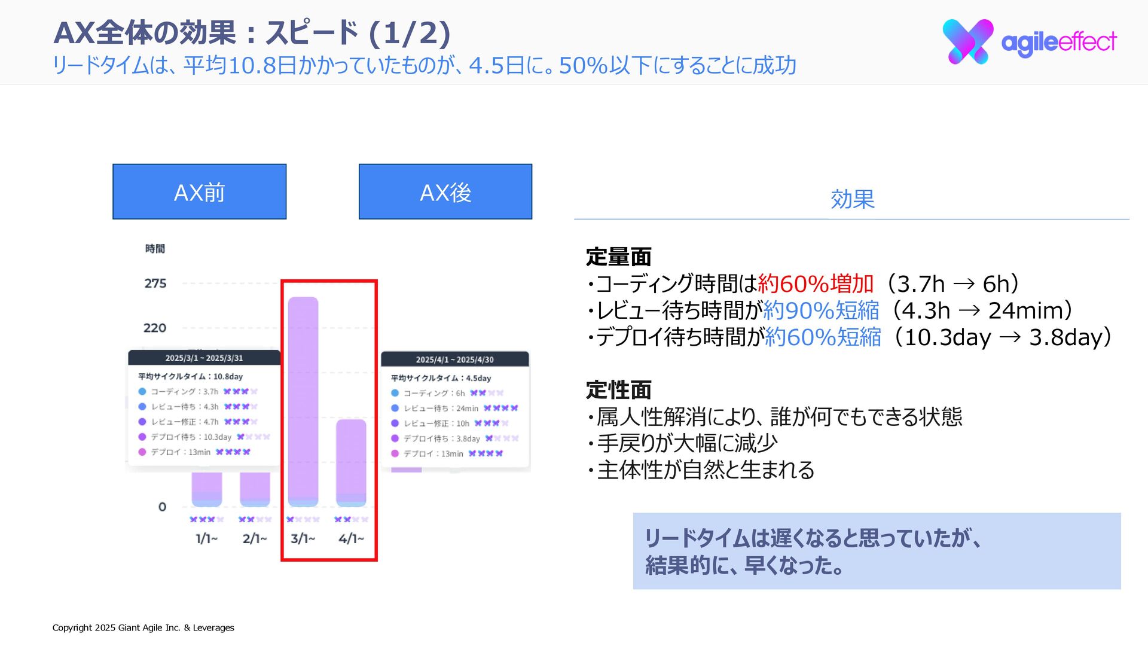Screen dimensions: 1148x646
Task: Click the 効果 section heading
Action: click(852, 199)
